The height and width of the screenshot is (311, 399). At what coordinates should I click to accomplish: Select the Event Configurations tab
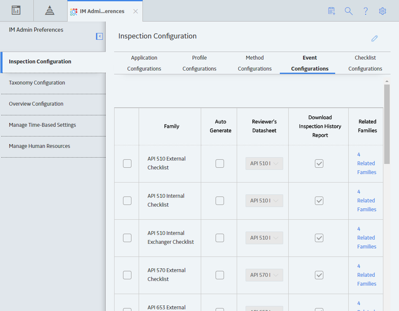[x=310, y=63]
